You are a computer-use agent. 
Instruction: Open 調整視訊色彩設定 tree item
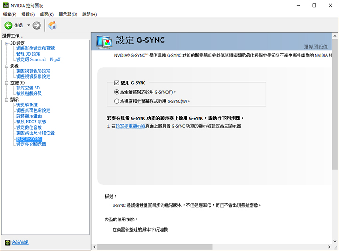[x=33, y=71]
